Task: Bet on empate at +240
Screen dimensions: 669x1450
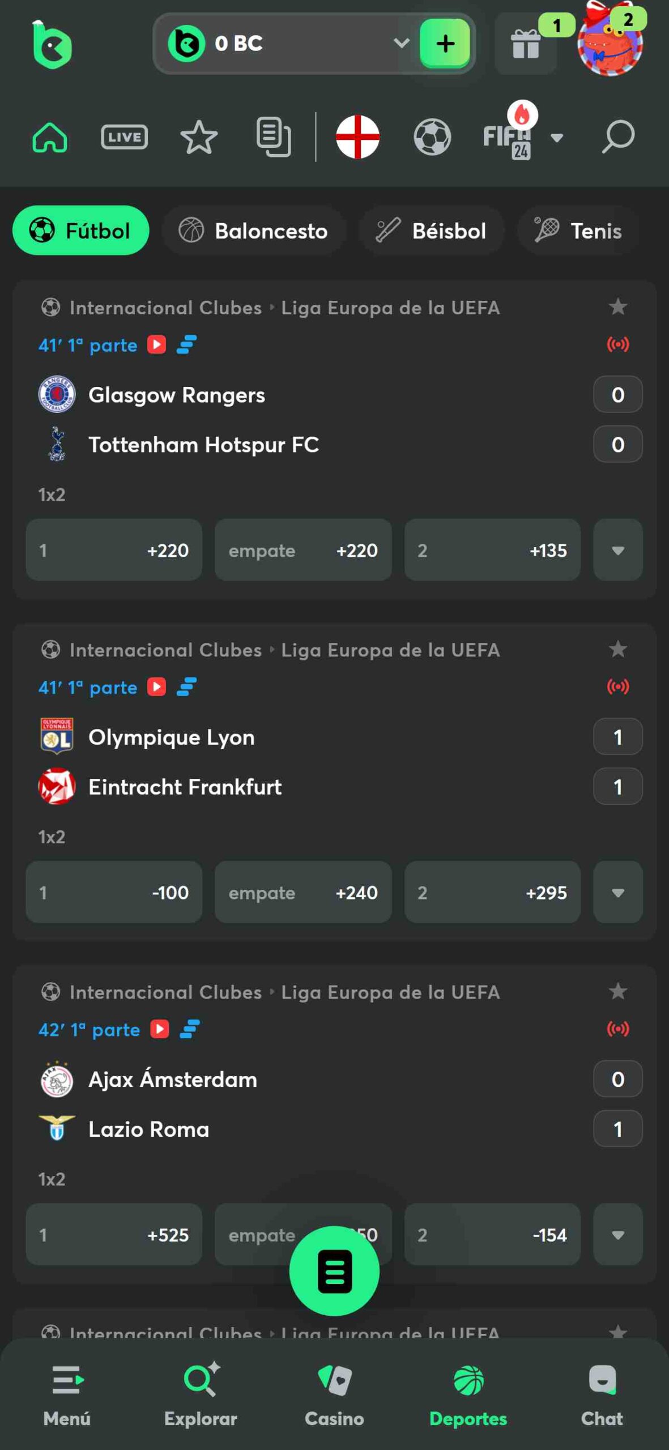Action: coord(303,892)
